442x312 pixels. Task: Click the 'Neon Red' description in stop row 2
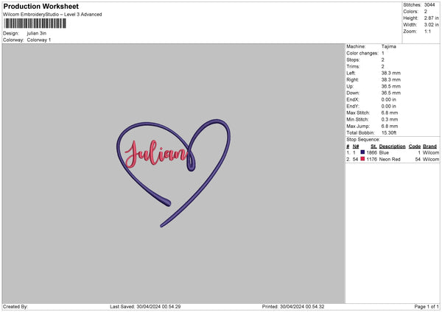390,160
